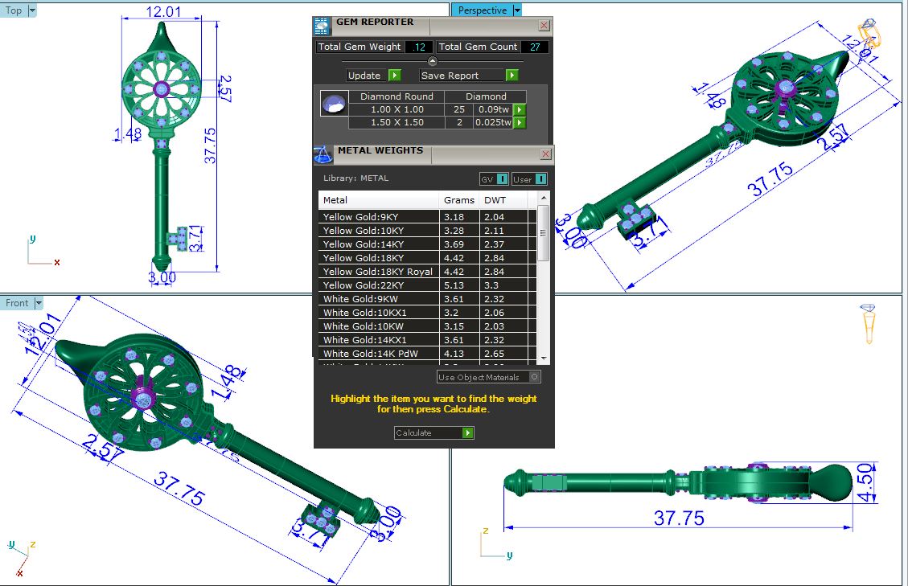Collapse Gem Reporter with the round arrow
The width and height of the screenshot is (908, 586).
point(432,61)
